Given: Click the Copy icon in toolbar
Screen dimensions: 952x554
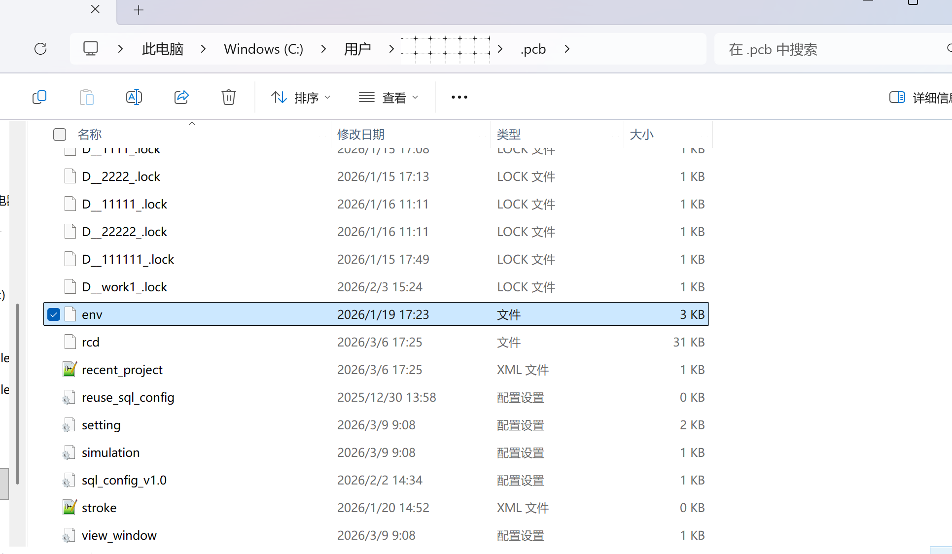Looking at the screenshot, I should click(39, 97).
